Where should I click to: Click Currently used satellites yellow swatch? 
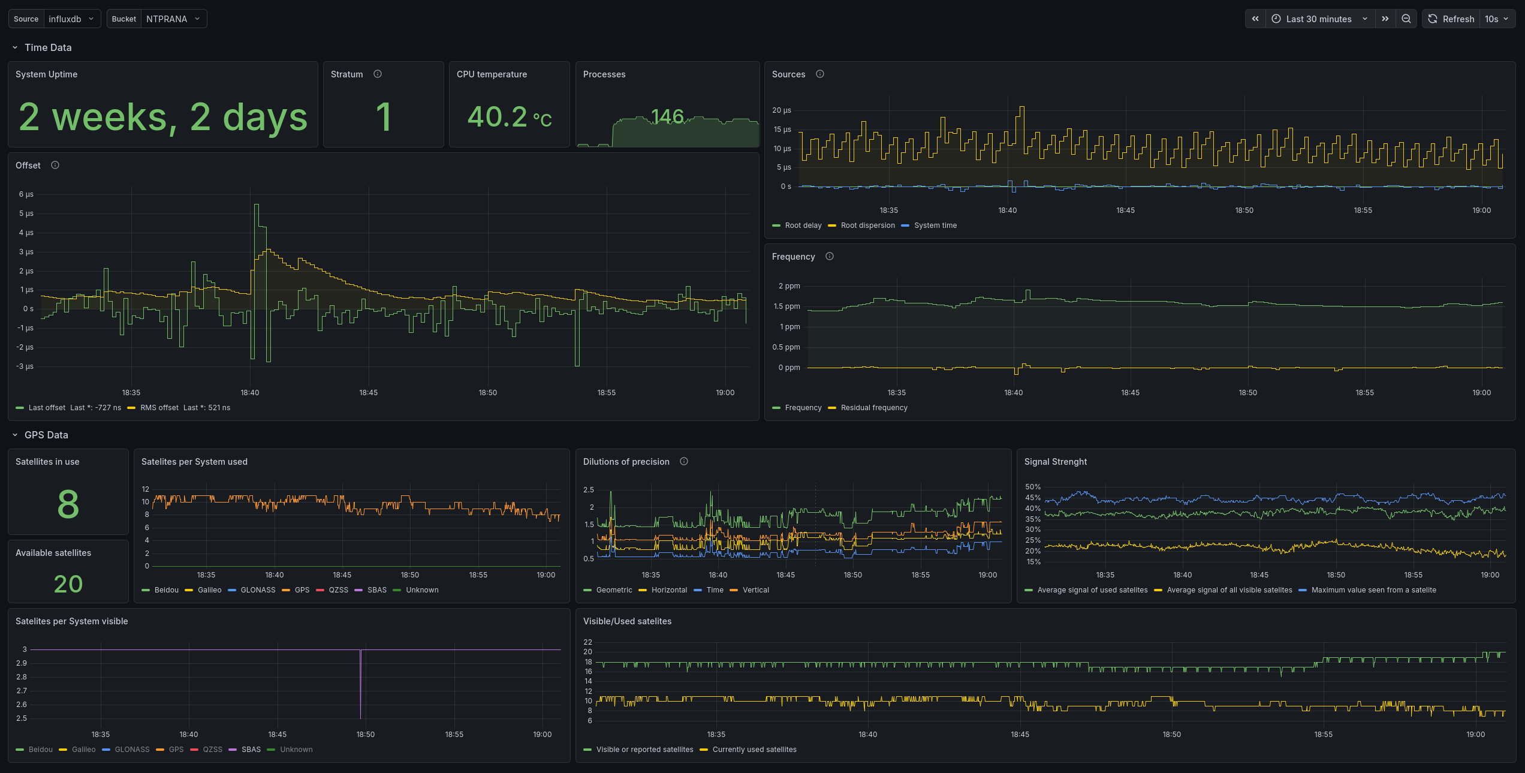704,750
